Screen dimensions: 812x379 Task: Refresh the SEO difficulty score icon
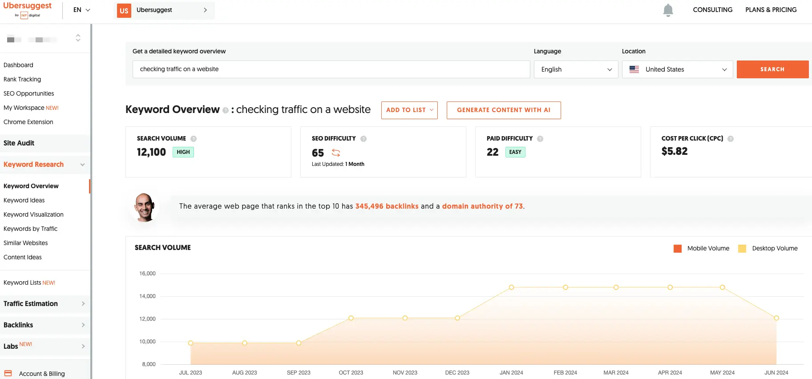pyautogui.click(x=336, y=153)
